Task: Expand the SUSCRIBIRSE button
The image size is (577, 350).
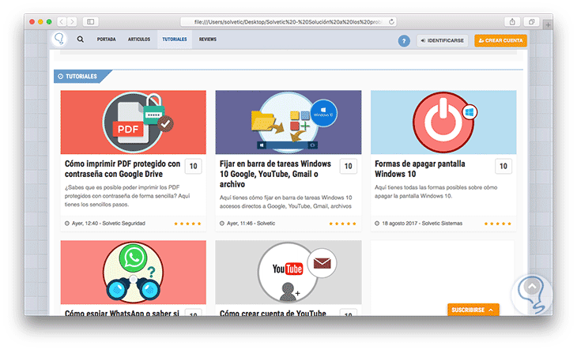Action: coord(473,310)
